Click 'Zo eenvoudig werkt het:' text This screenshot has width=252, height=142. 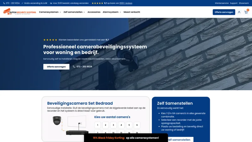point(170,108)
